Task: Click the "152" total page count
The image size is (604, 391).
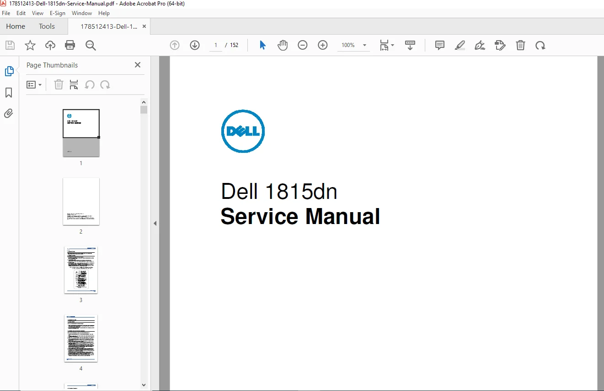Action: [x=234, y=45]
